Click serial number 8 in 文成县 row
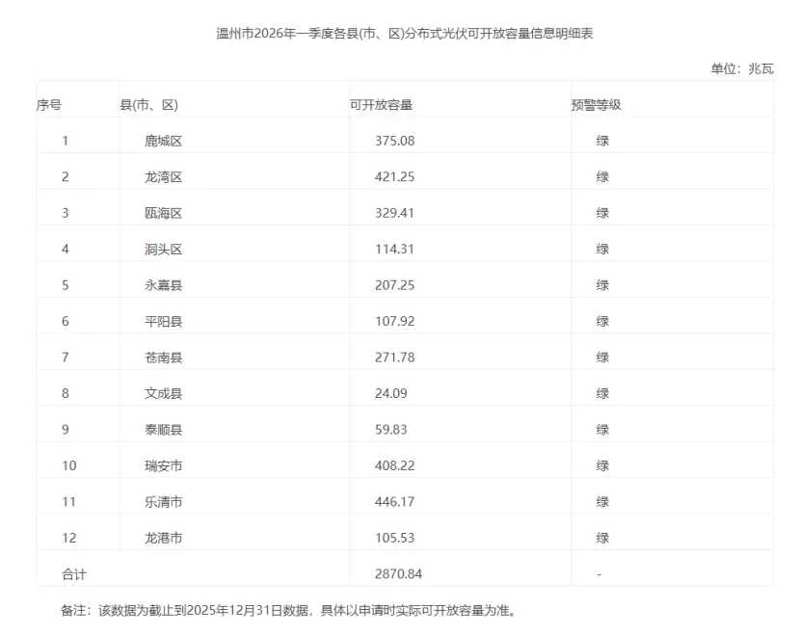This screenshot has height=635, width=800. [x=66, y=393]
